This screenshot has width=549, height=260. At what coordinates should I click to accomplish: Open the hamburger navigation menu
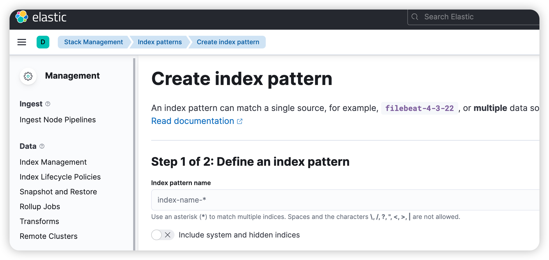click(x=22, y=42)
